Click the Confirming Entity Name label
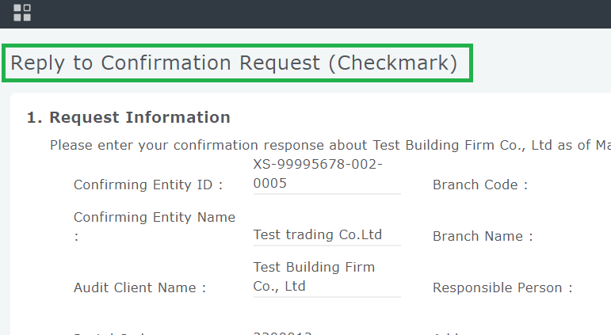Screen dimensions: 611x335 (x=155, y=217)
